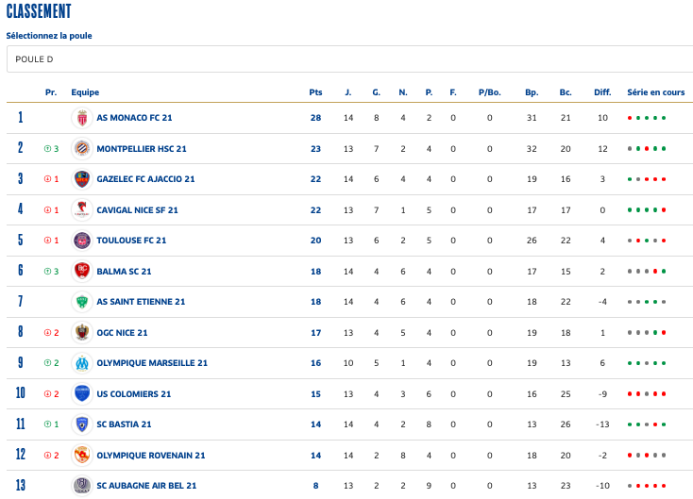Click the SC Bastia club crest

click(82, 424)
